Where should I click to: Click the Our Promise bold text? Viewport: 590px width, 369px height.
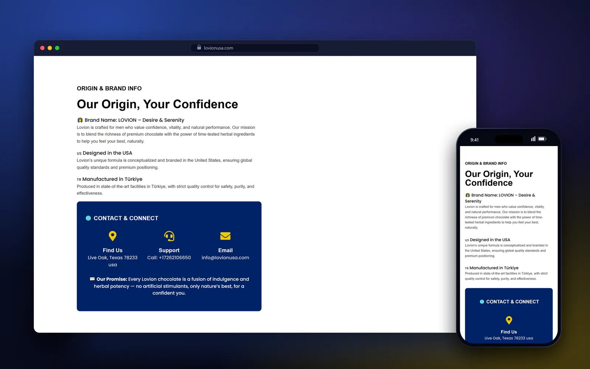(112, 279)
